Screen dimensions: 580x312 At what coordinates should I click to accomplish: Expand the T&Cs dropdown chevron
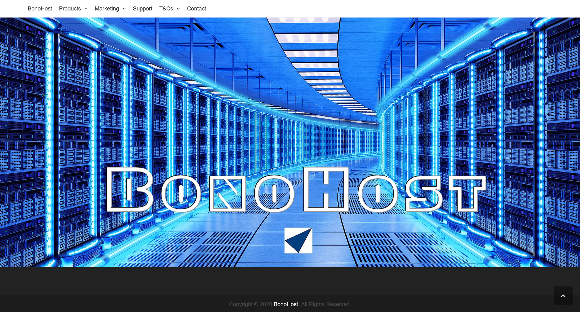coord(178,9)
